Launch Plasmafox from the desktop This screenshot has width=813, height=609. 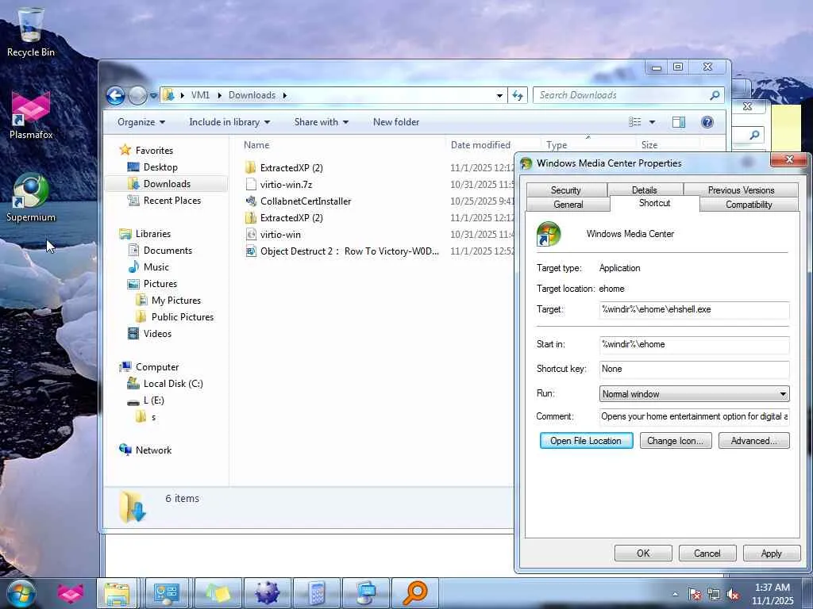point(31,115)
